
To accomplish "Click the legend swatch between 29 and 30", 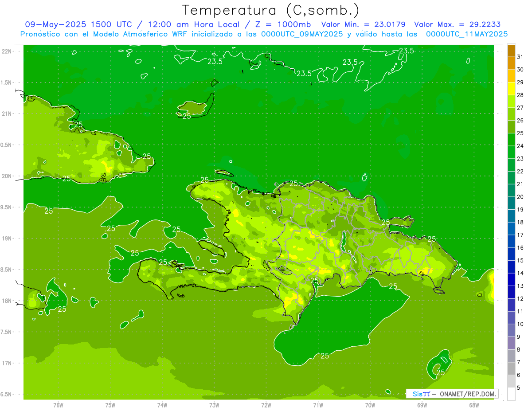I will pyautogui.click(x=511, y=76).
